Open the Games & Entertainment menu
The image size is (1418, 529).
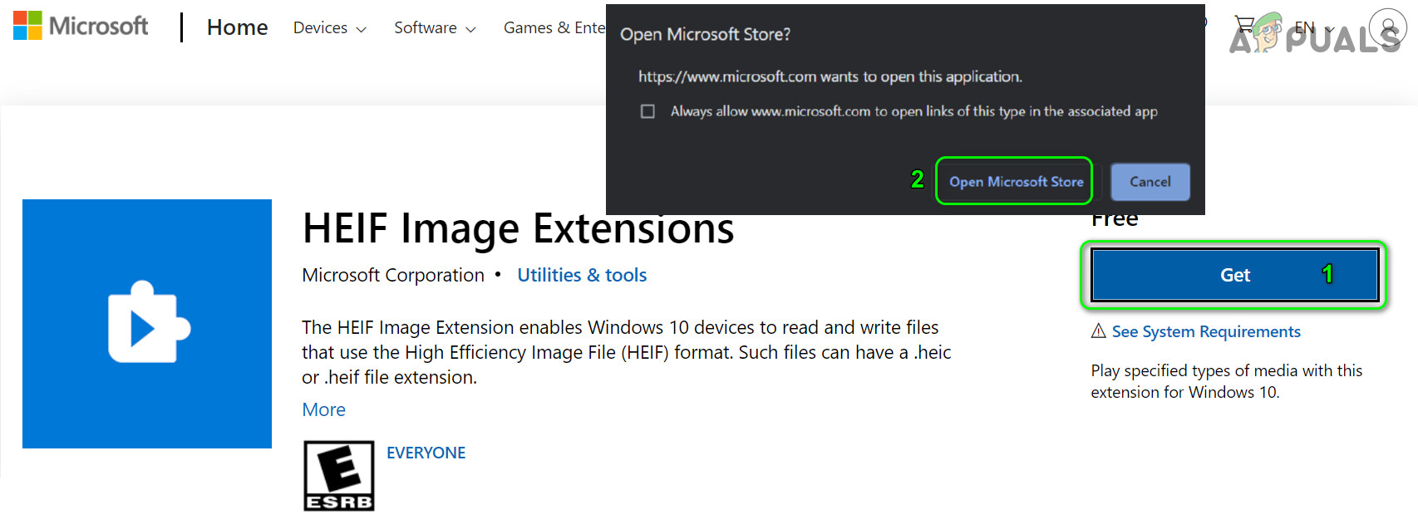(x=554, y=28)
